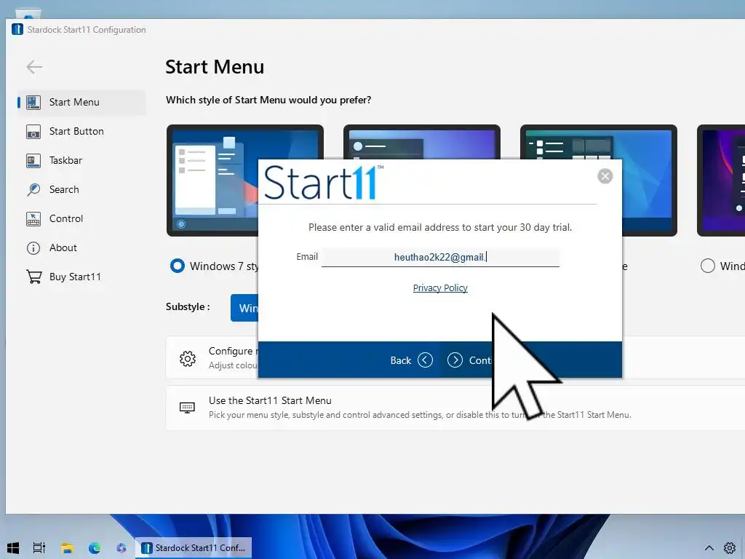Screen dimensions: 745x559
Task: Open the Start Menu sidebar section
Action: [x=81, y=102]
